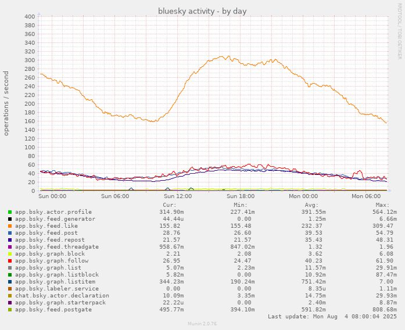Screen dimensions: 405x330
Task: Select the app.bsky.feed.generator legend label
Action: (x=55, y=219)
